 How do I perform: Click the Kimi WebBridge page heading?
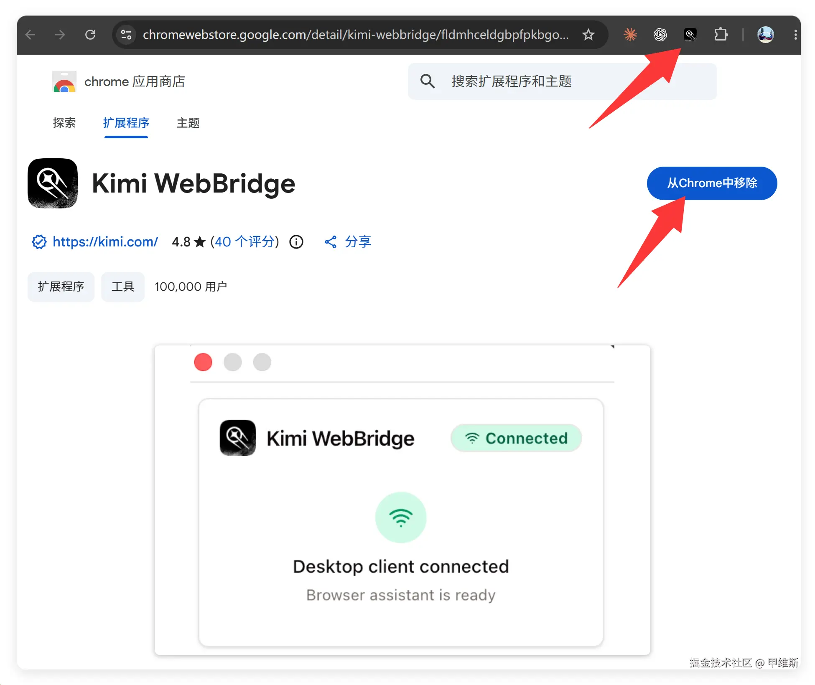194,183
